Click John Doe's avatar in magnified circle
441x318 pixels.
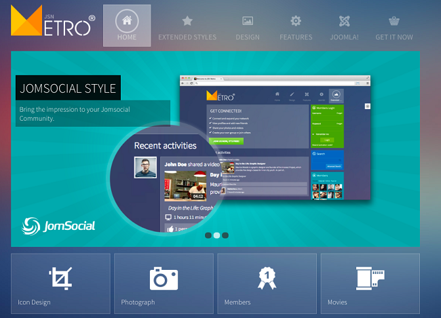point(145,167)
